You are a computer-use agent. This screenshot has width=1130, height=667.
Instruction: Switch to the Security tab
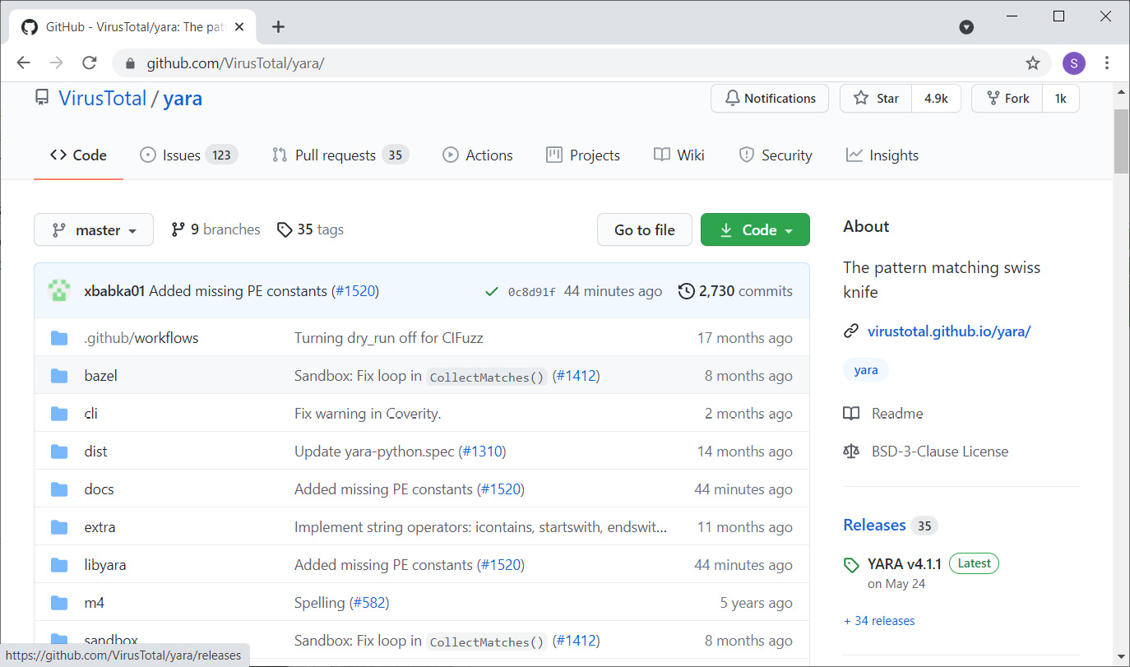click(x=776, y=155)
